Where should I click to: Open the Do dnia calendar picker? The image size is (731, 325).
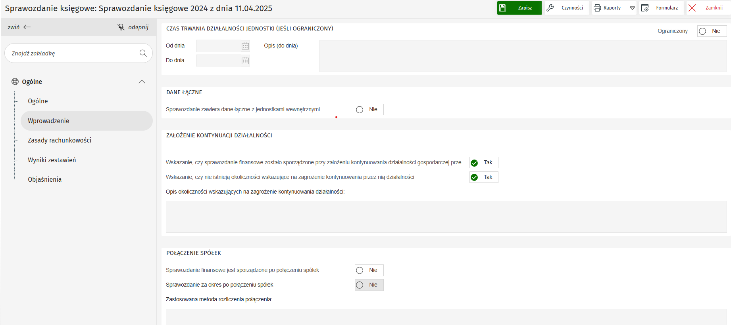click(x=245, y=61)
